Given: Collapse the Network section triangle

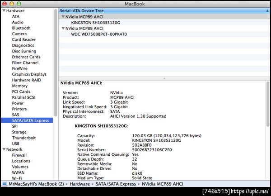Looking at the screenshot, I should pyautogui.click(x=4, y=149).
